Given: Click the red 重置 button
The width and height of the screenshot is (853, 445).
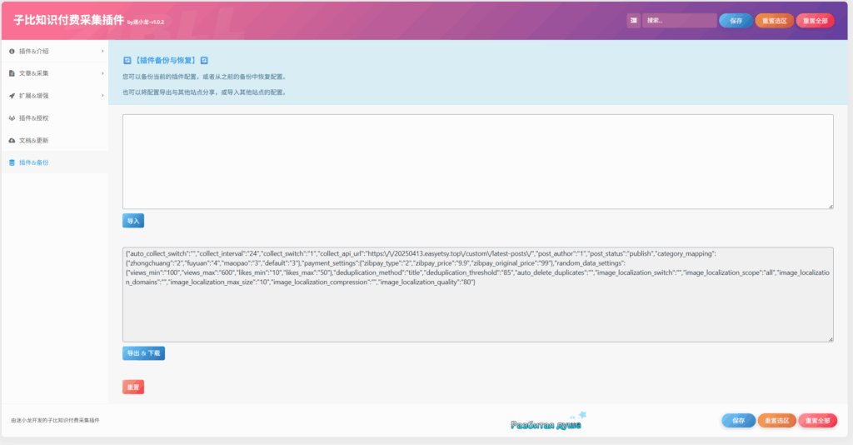Looking at the screenshot, I should point(133,387).
